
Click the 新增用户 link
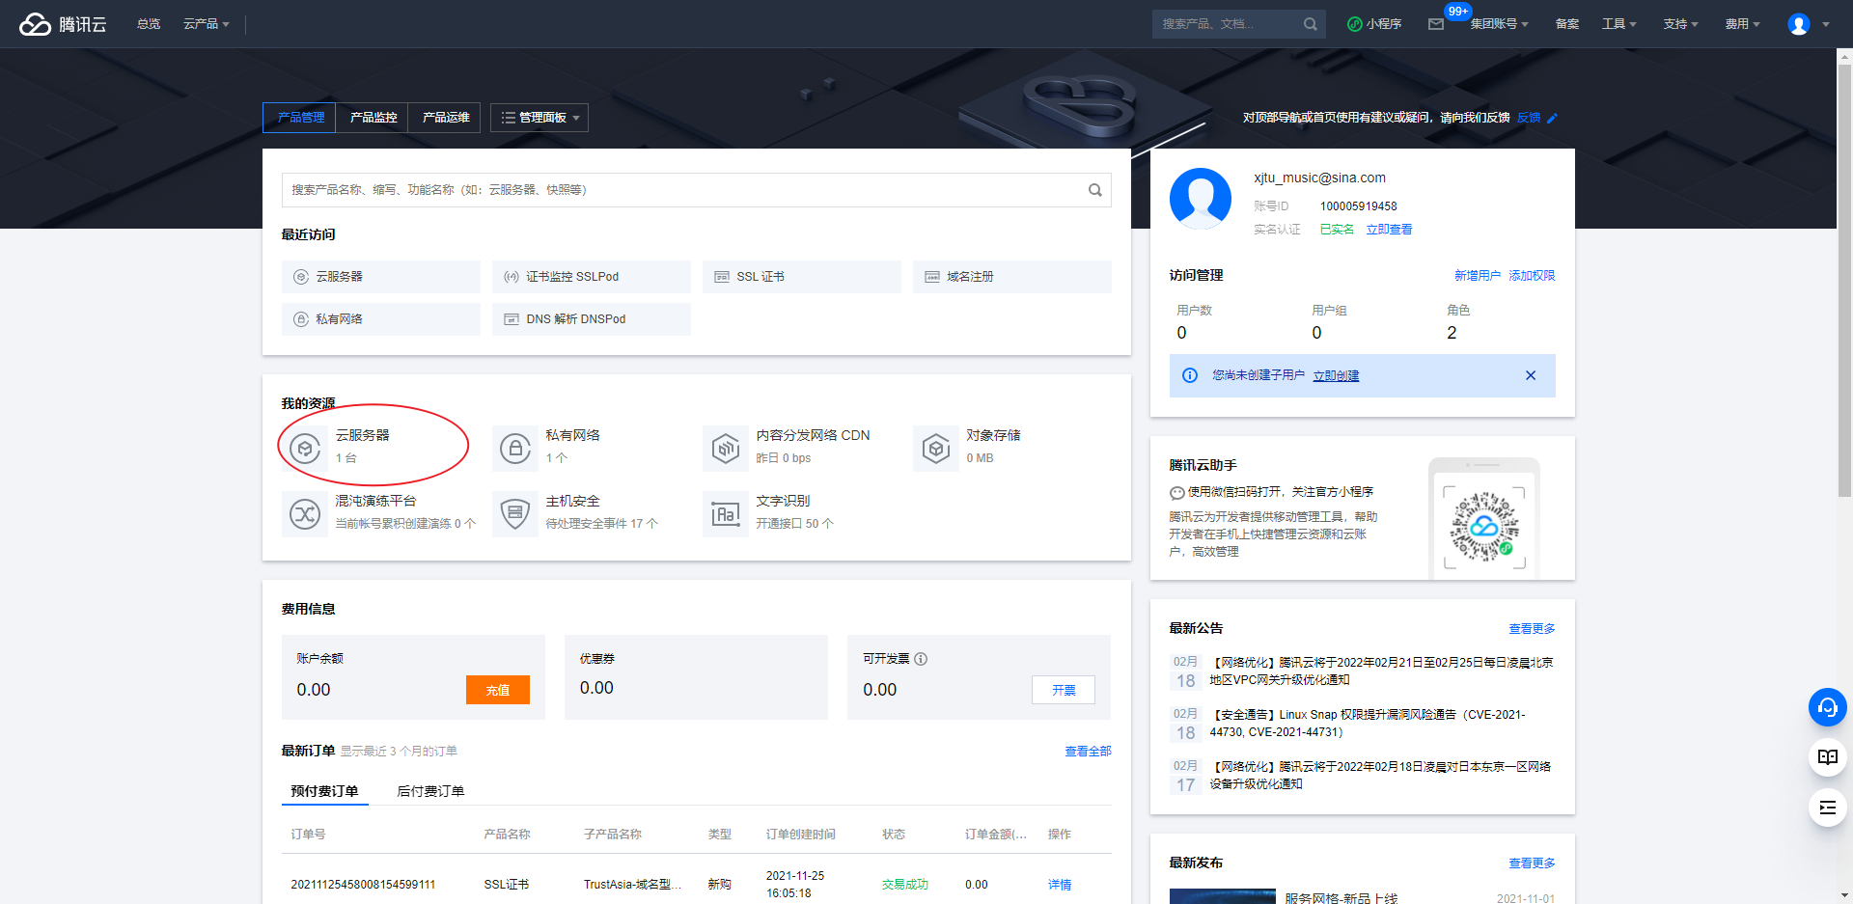1478,276
